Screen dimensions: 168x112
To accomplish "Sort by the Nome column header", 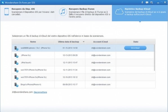I will tap(33, 42).
